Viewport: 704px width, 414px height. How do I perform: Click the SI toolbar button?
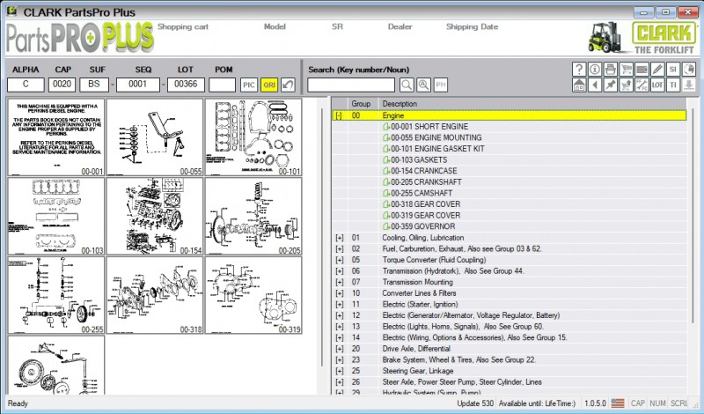click(x=672, y=69)
